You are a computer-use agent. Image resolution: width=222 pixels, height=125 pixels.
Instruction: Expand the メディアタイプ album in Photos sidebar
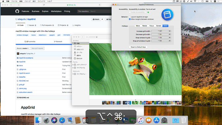(x=73, y=64)
